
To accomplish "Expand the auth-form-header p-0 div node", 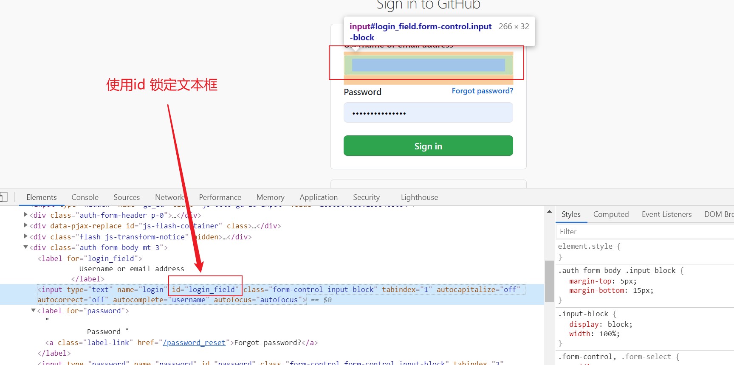I will click(26, 215).
